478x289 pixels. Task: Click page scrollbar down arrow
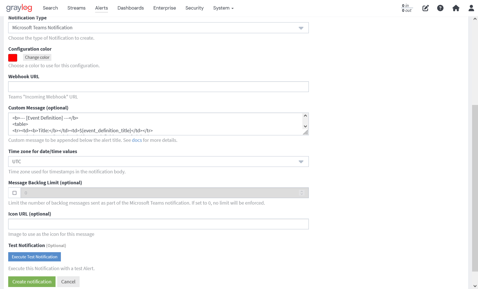click(475, 286)
